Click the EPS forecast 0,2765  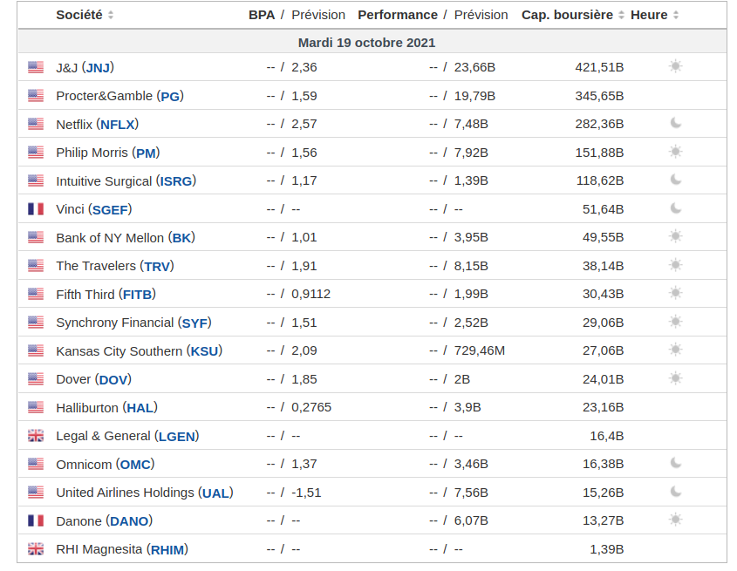click(x=311, y=407)
